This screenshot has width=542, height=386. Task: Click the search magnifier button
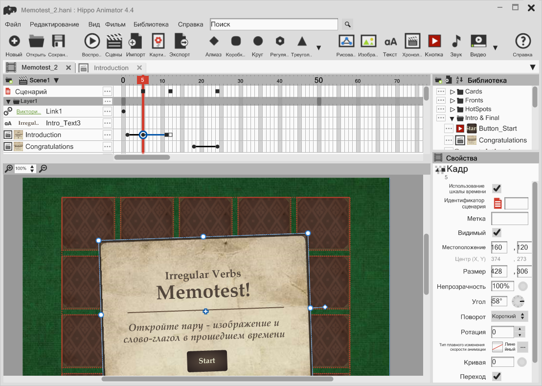point(347,24)
